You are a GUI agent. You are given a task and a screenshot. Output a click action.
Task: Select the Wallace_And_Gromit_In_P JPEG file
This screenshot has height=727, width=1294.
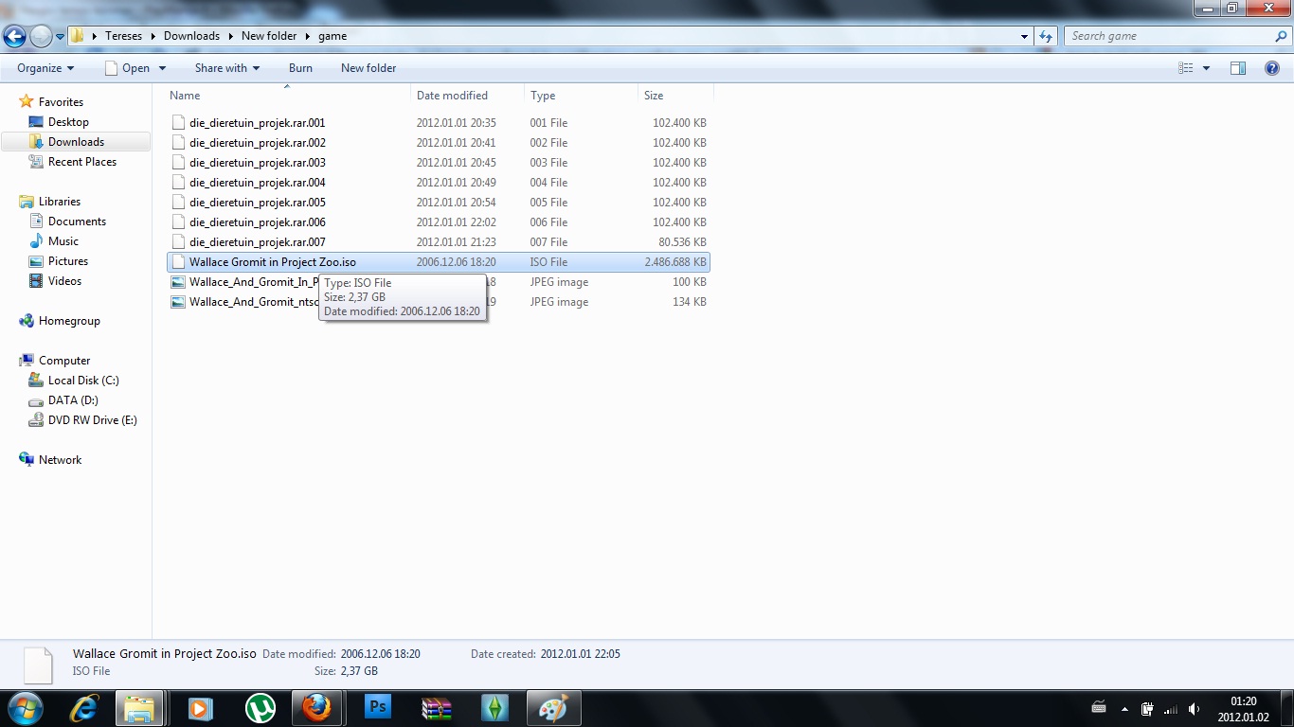point(439,282)
